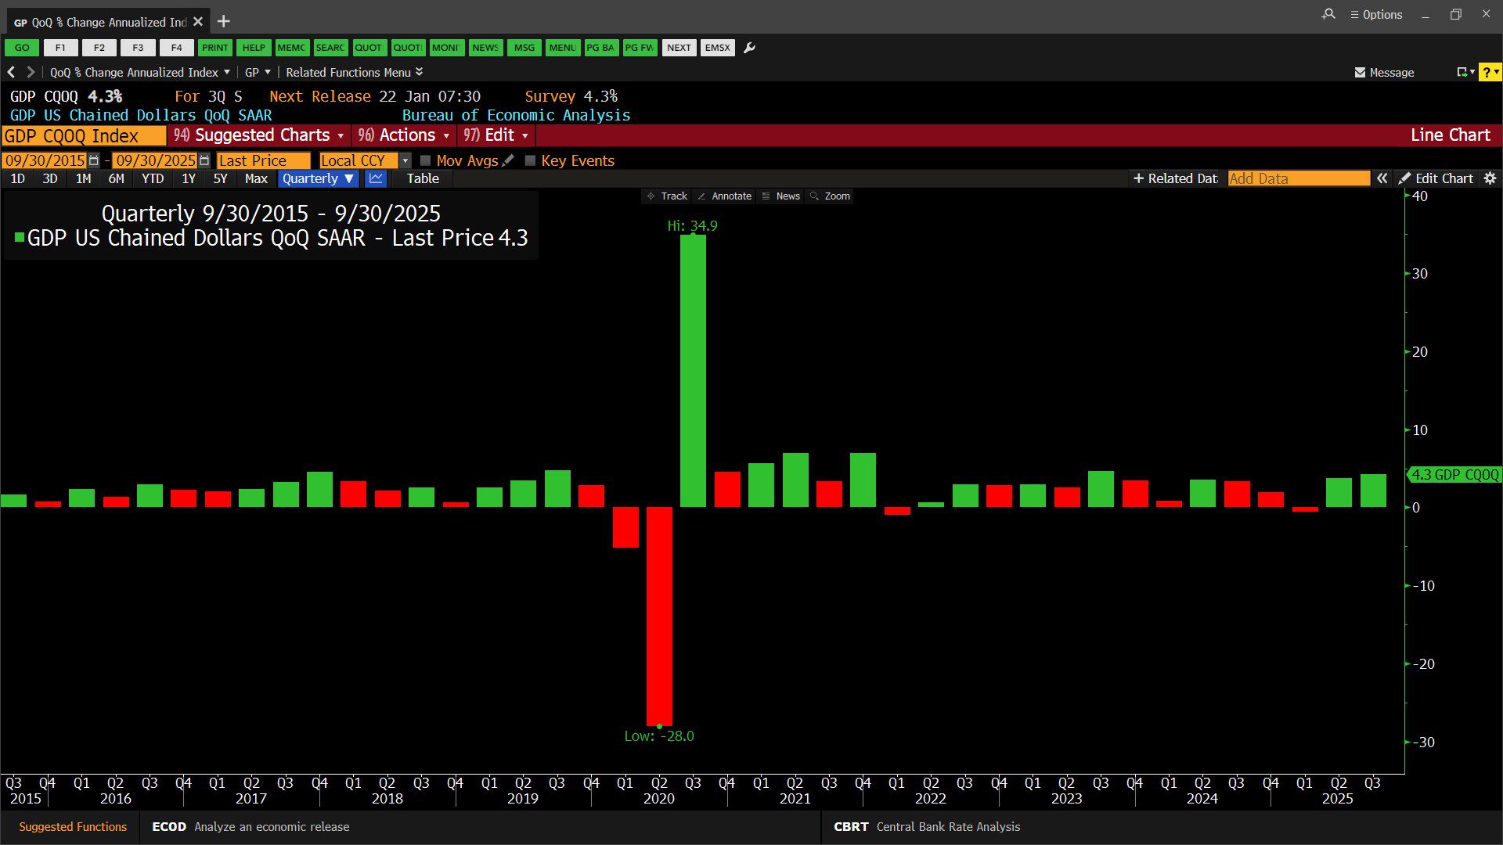Open the Actions menu
The height and width of the screenshot is (845, 1503).
click(403, 135)
